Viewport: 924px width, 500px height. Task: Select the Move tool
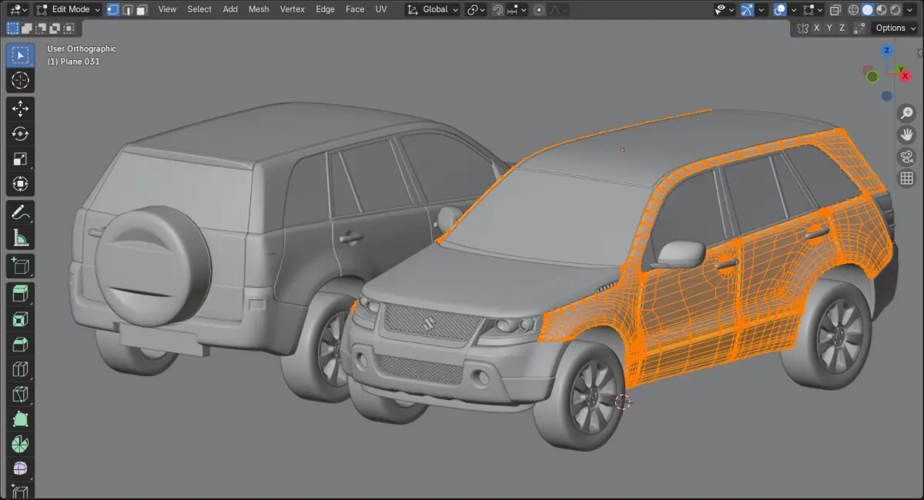pyautogui.click(x=21, y=108)
